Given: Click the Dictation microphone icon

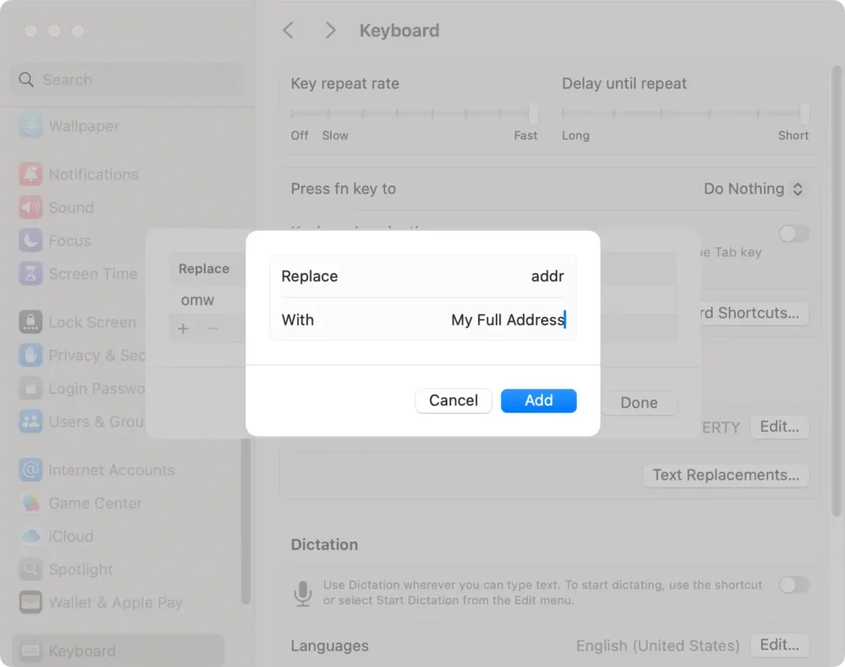Looking at the screenshot, I should [304, 591].
